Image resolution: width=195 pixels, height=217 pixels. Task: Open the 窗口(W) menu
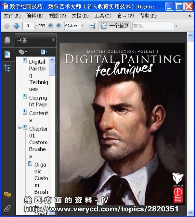[125, 16]
